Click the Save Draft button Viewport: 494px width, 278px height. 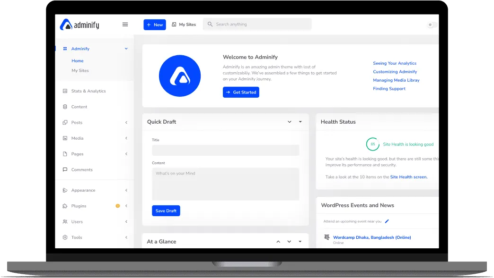point(166,211)
